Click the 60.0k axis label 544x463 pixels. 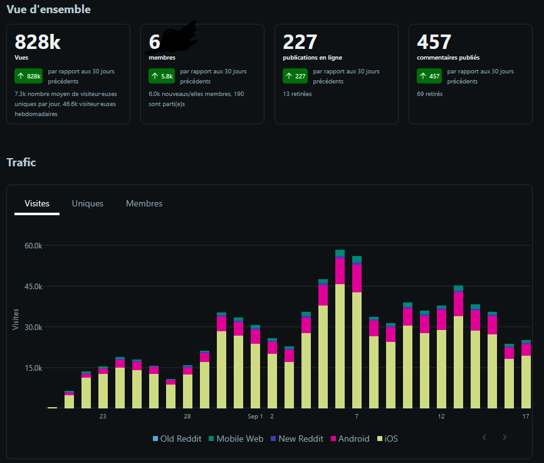[x=33, y=245]
